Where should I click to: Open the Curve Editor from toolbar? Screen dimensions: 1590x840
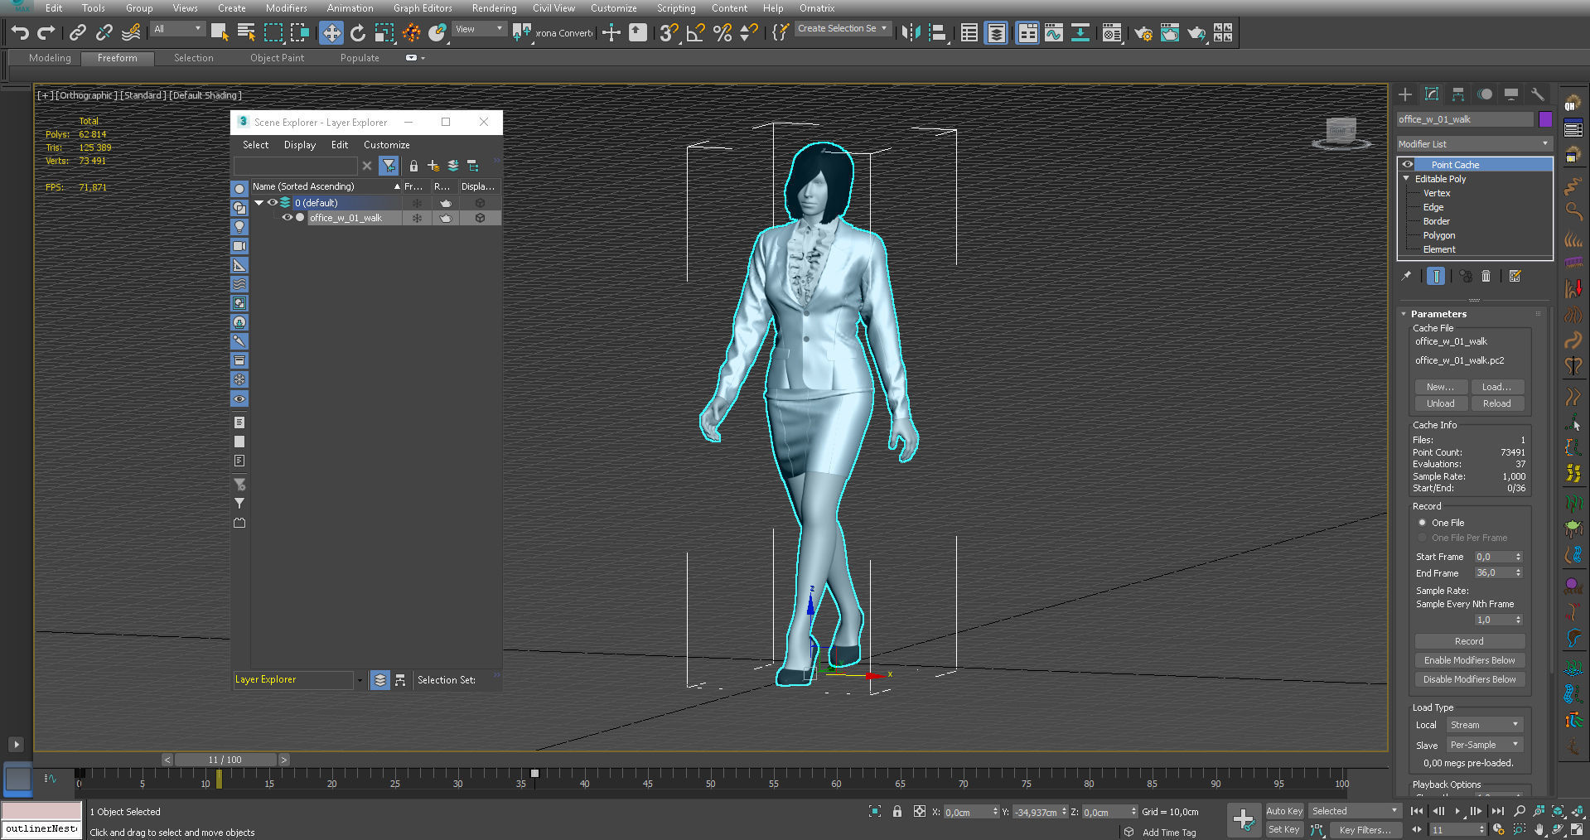pyautogui.click(x=1053, y=32)
